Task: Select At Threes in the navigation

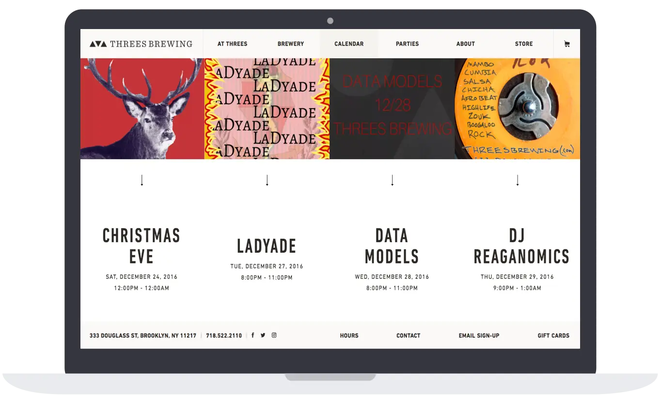Action: coord(232,44)
